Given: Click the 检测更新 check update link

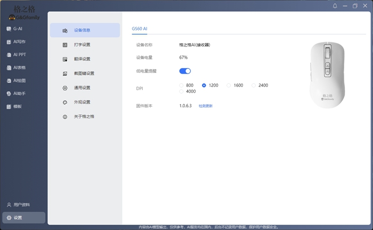Looking at the screenshot, I should pyautogui.click(x=205, y=106).
